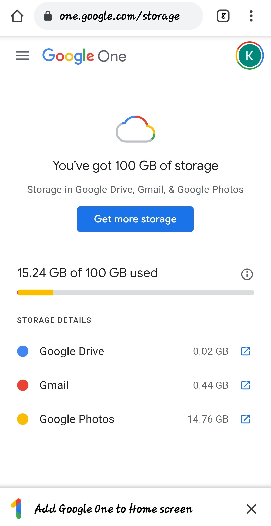
Task: Tap Add Google One to Home screen
Action: pos(113,509)
